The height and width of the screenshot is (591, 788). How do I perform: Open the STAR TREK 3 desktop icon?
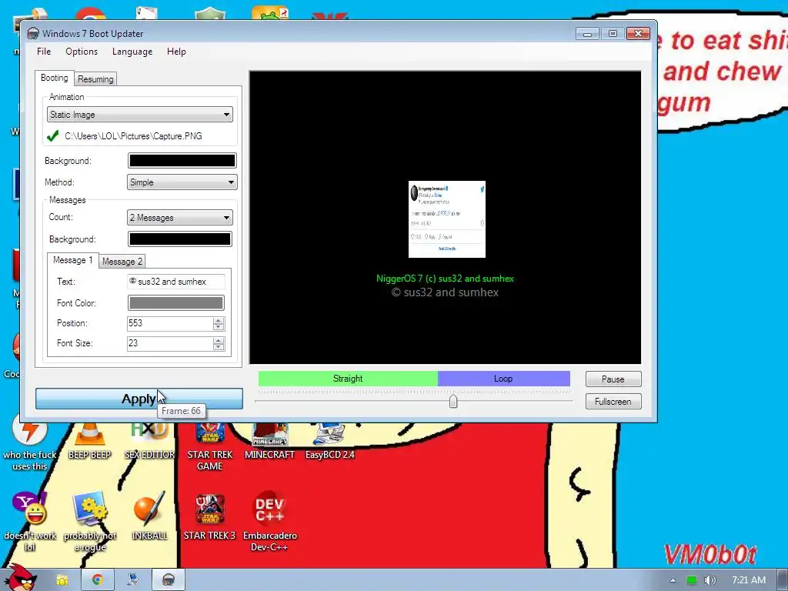tap(209, 516)
